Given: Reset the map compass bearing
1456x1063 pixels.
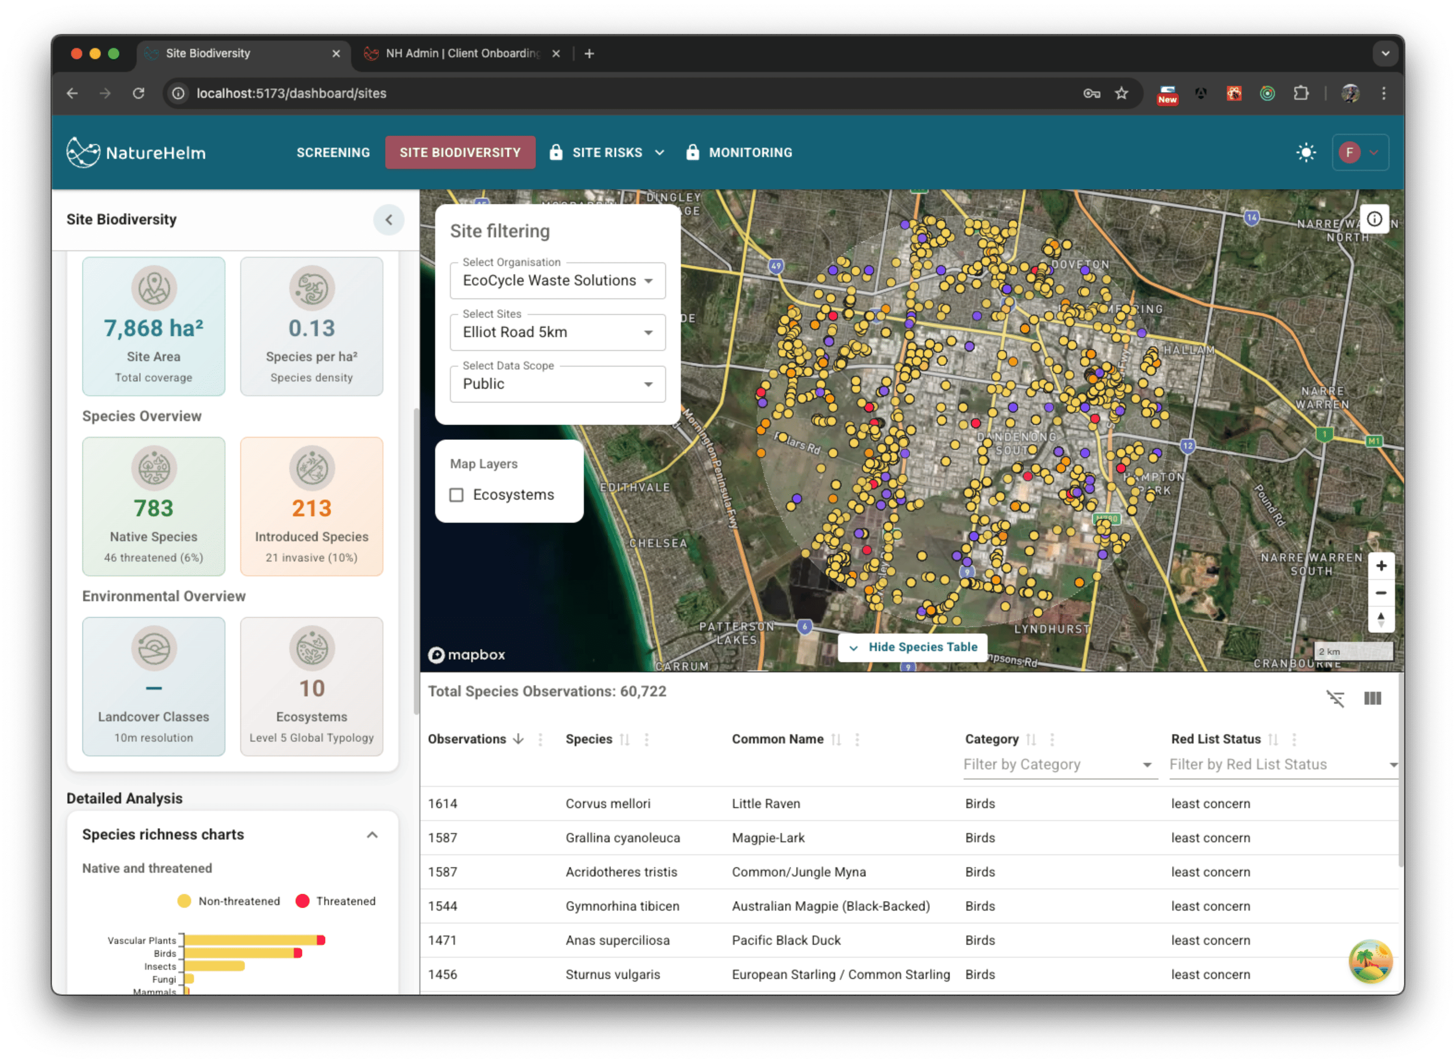Looking at the screenshot, I should (1381, 620).
